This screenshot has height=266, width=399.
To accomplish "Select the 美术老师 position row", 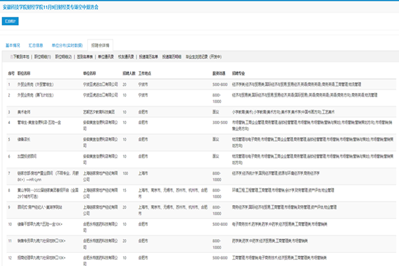I will (25, 112).
